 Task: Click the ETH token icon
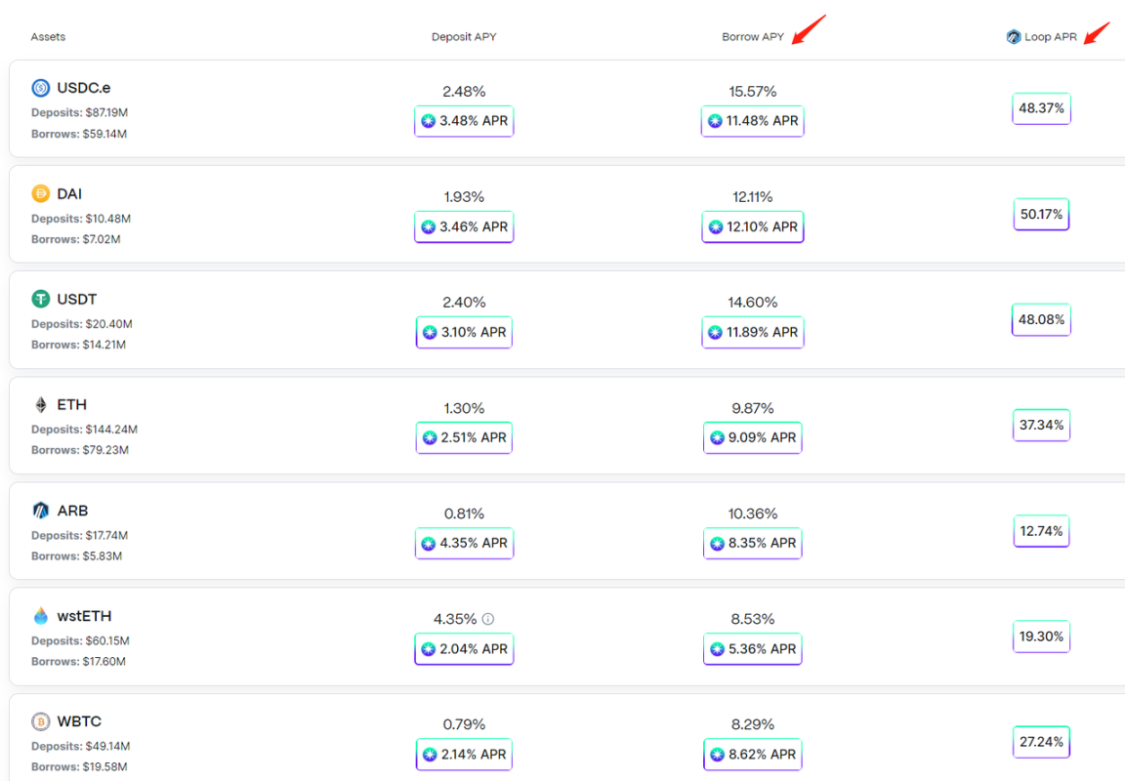(41, 404)
